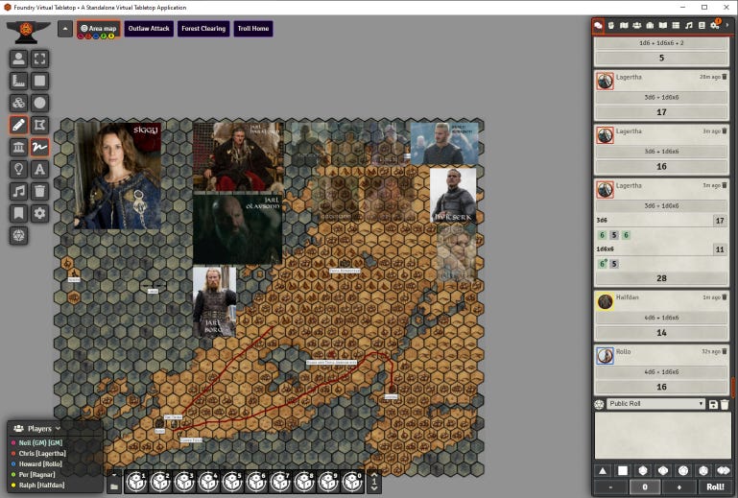Switch to Journal sidebar tab
Screen dimensions: 738x498
tap(663, 25)
